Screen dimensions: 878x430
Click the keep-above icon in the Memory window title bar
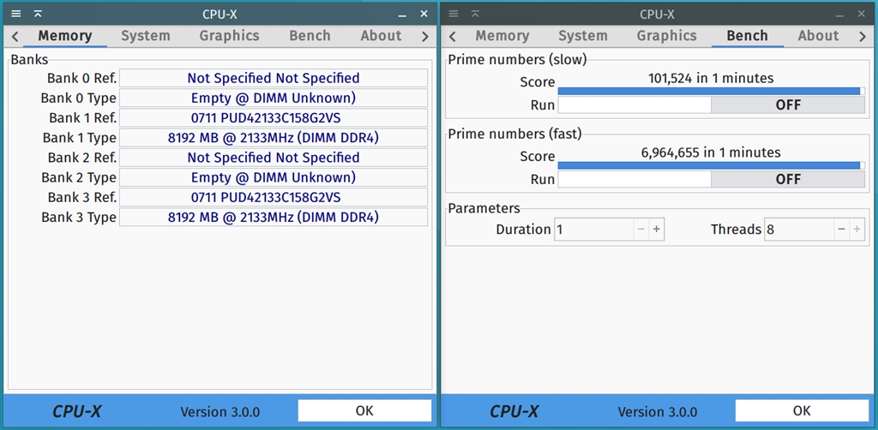[x=38, y=14]
